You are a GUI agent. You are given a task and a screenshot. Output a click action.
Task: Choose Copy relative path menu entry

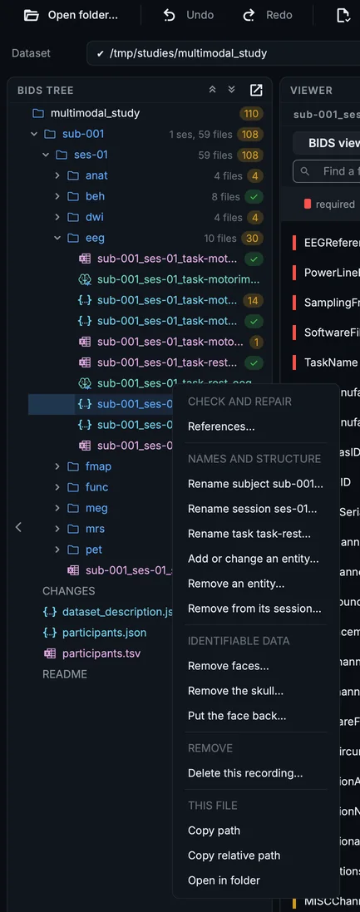coord(256,855)
